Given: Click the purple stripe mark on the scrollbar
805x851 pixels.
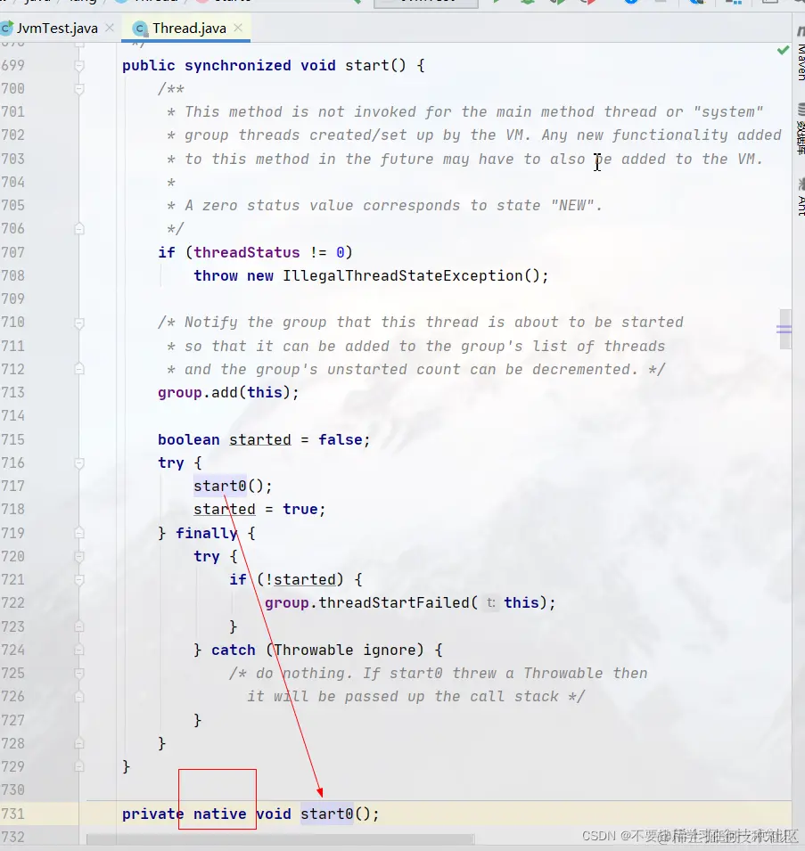Looking at the screenshot, I should point(784,329).
